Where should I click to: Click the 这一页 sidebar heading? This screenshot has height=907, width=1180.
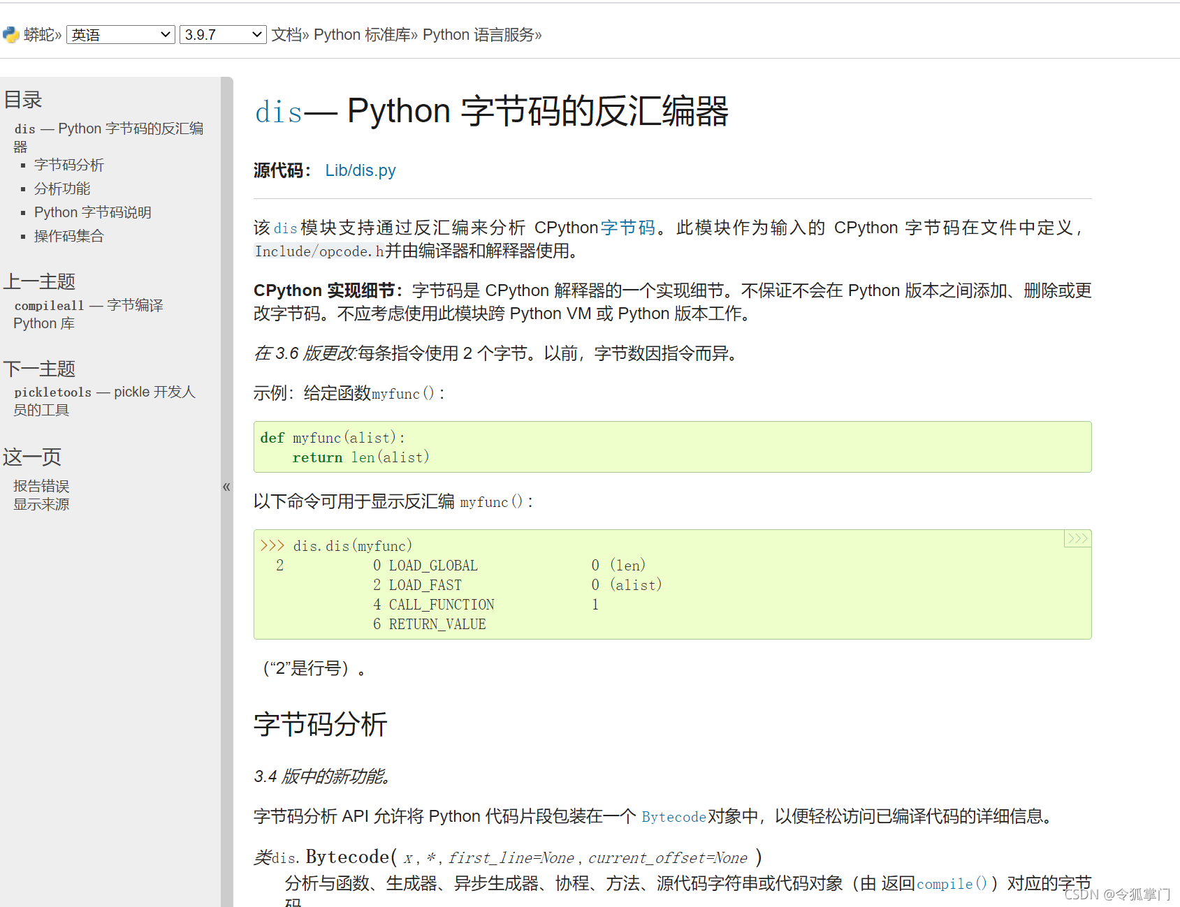point(32,457)
